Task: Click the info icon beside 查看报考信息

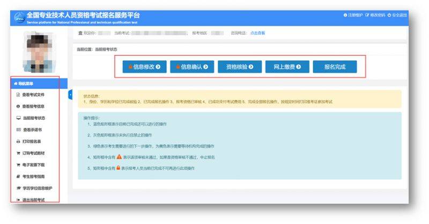Action: [18, 106]
